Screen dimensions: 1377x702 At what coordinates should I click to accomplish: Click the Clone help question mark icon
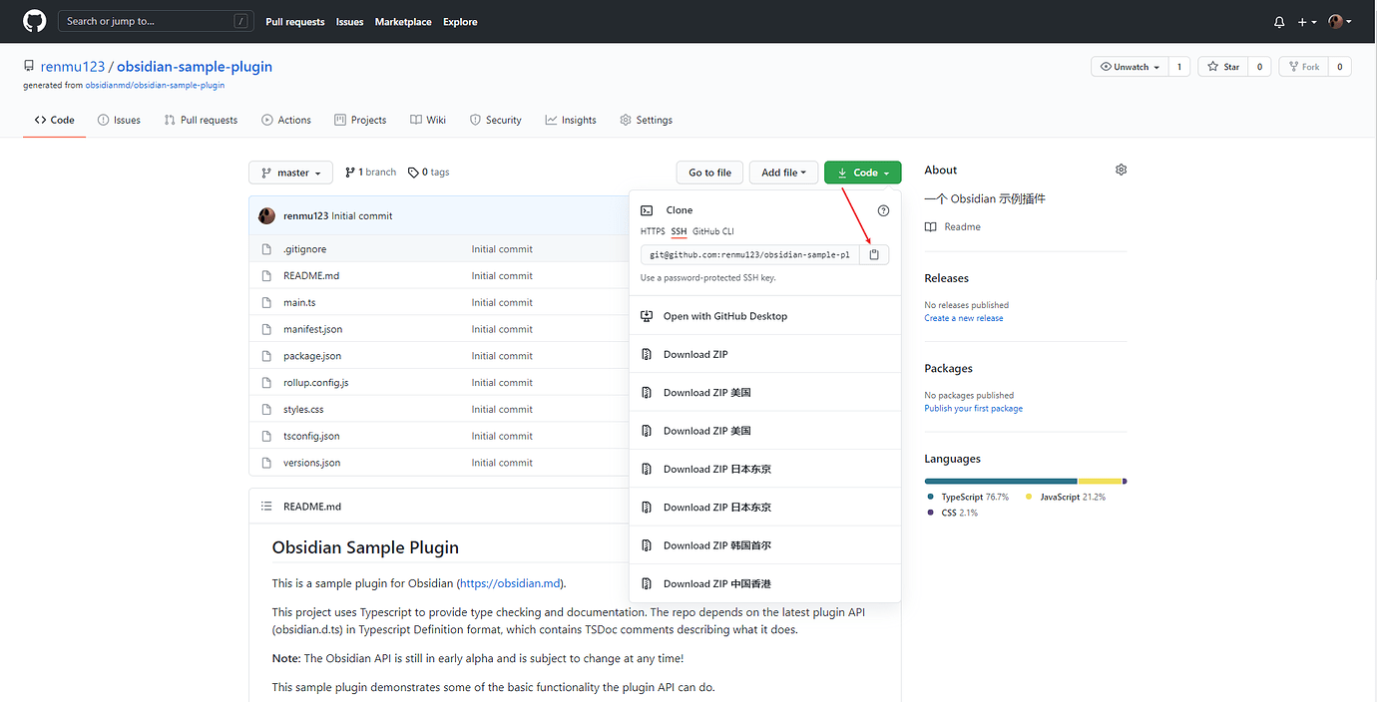pos(883,210)
